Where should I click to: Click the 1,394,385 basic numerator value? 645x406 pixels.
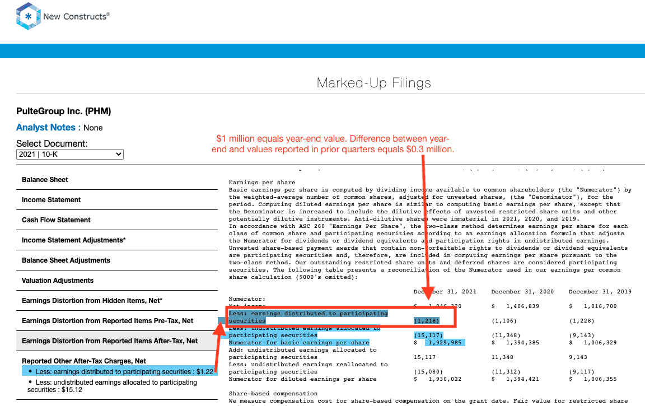point(522,343)
